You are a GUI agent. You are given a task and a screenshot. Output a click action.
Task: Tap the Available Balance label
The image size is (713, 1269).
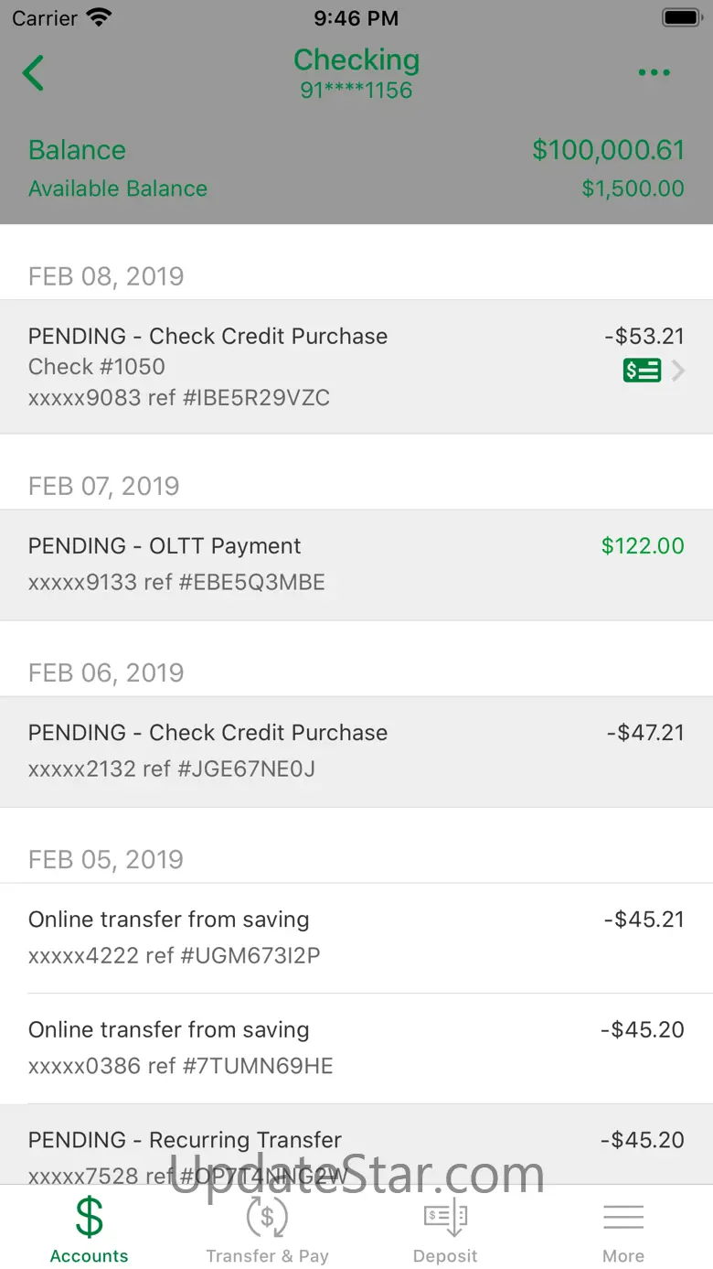[x=118, y=188]
